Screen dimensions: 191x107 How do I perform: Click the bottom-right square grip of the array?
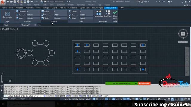[143, 70]
